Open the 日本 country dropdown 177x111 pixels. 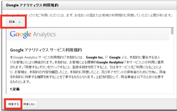coord(15,22)
